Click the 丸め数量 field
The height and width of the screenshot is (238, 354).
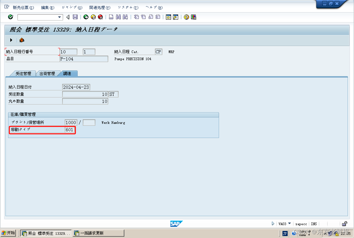tap(85, 101)
